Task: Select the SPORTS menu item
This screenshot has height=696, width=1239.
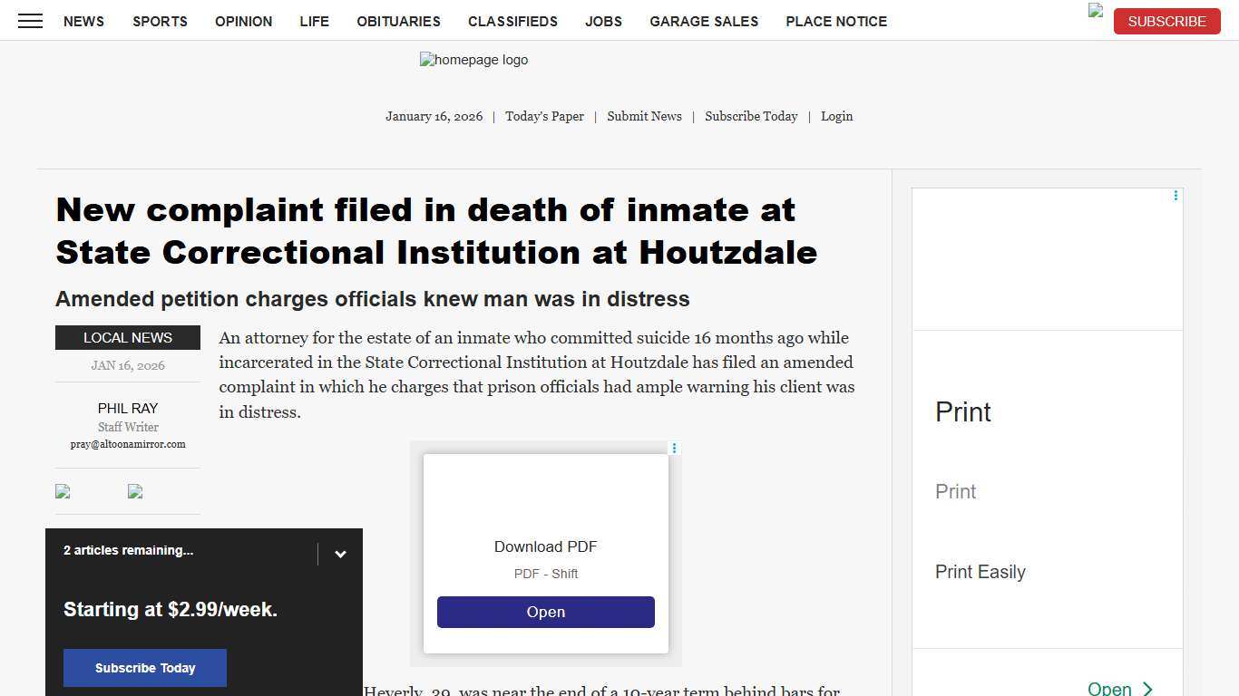Action: click(x=160, y=21)
